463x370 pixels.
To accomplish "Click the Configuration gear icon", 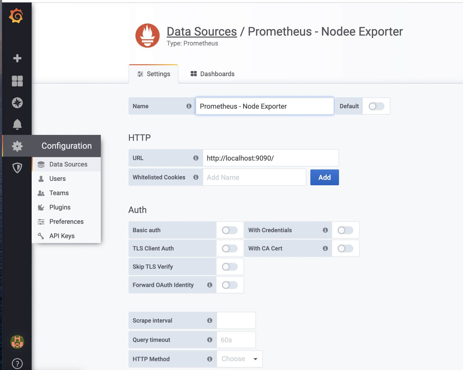I will click(17, 146).
